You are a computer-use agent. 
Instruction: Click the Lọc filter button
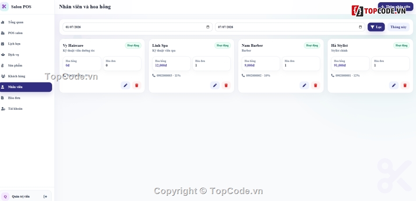point(376,27)
